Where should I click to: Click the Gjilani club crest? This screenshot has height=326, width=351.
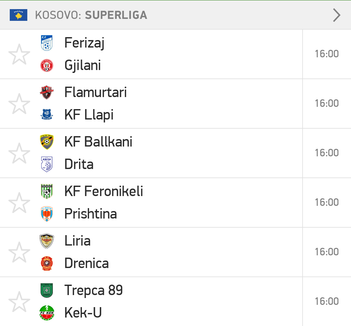coord(46,65)
